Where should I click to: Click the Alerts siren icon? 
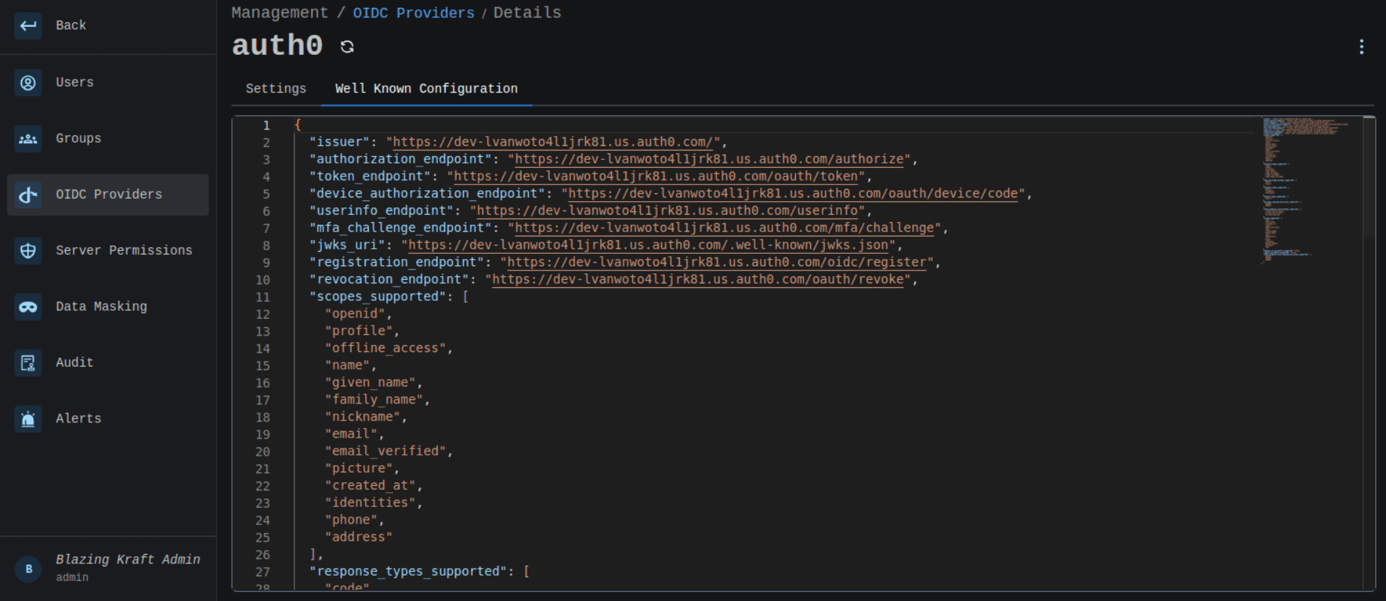click(28, 419)
